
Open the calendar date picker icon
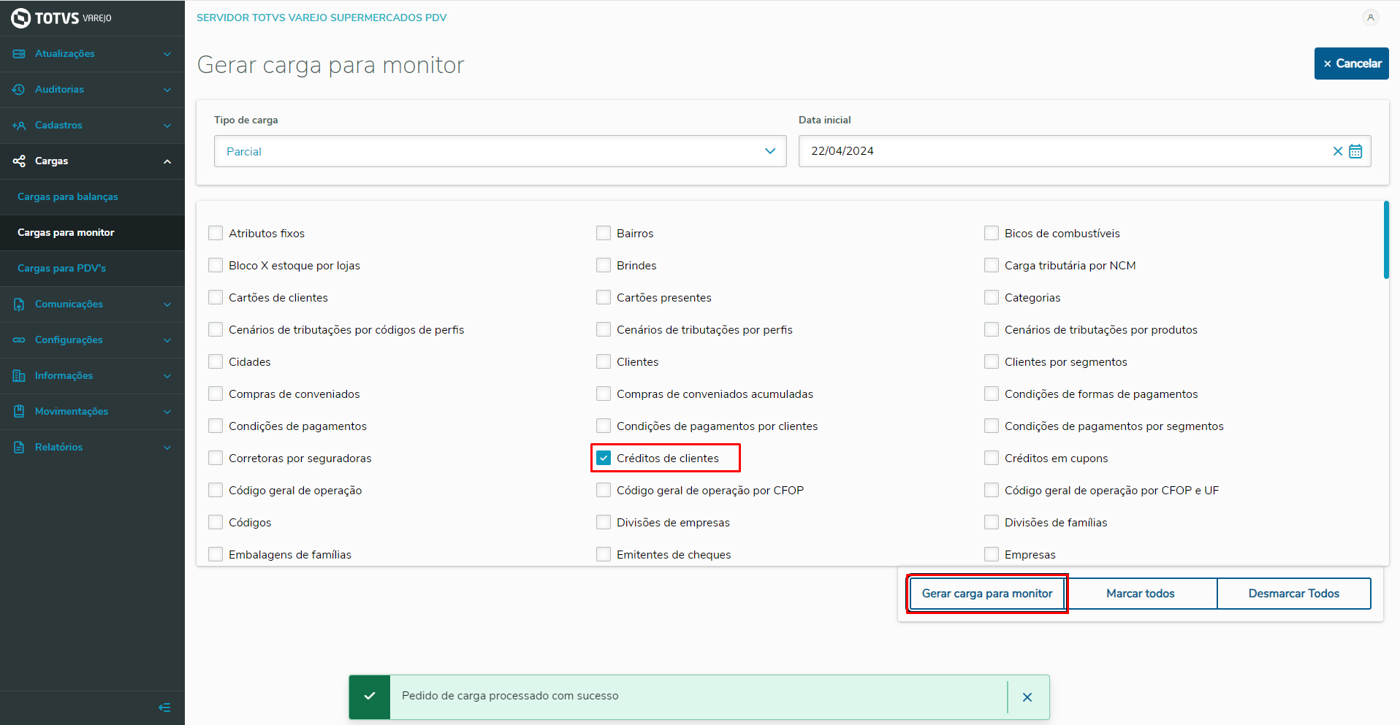1355,151
